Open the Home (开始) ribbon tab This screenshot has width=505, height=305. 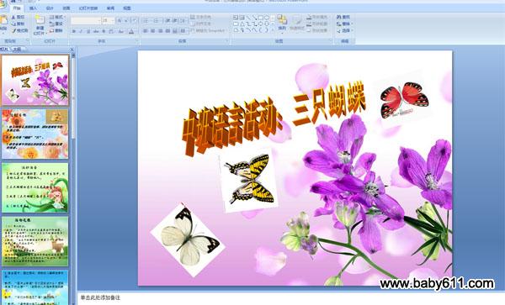point(18,8)
